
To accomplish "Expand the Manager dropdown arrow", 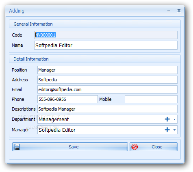I will pyautogui.click(x=174, y=130).
